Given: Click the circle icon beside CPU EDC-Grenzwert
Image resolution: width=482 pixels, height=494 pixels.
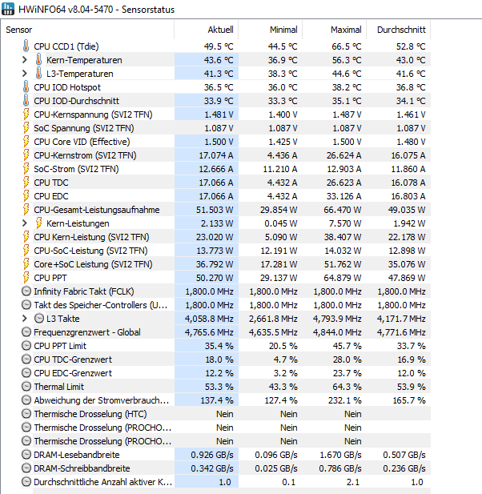Looking at the screenshot, I should [26, 373].
